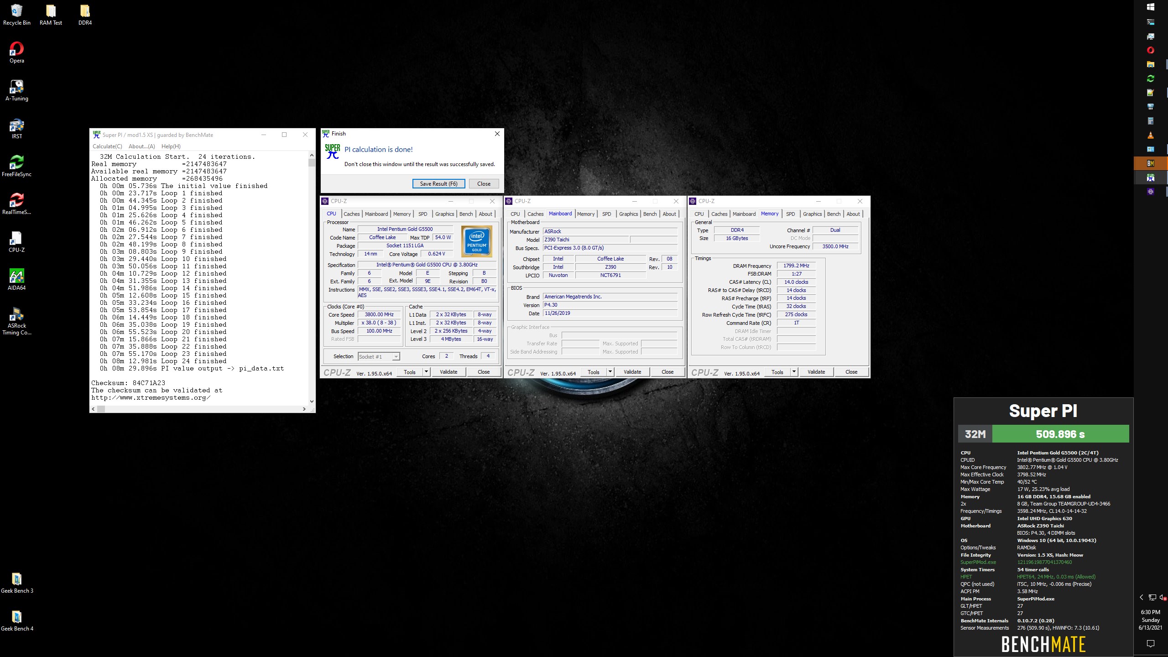Expand Tools dropdown arrow in left CPU-Z window
The image size is (1168, 657).
coord(426,372)
